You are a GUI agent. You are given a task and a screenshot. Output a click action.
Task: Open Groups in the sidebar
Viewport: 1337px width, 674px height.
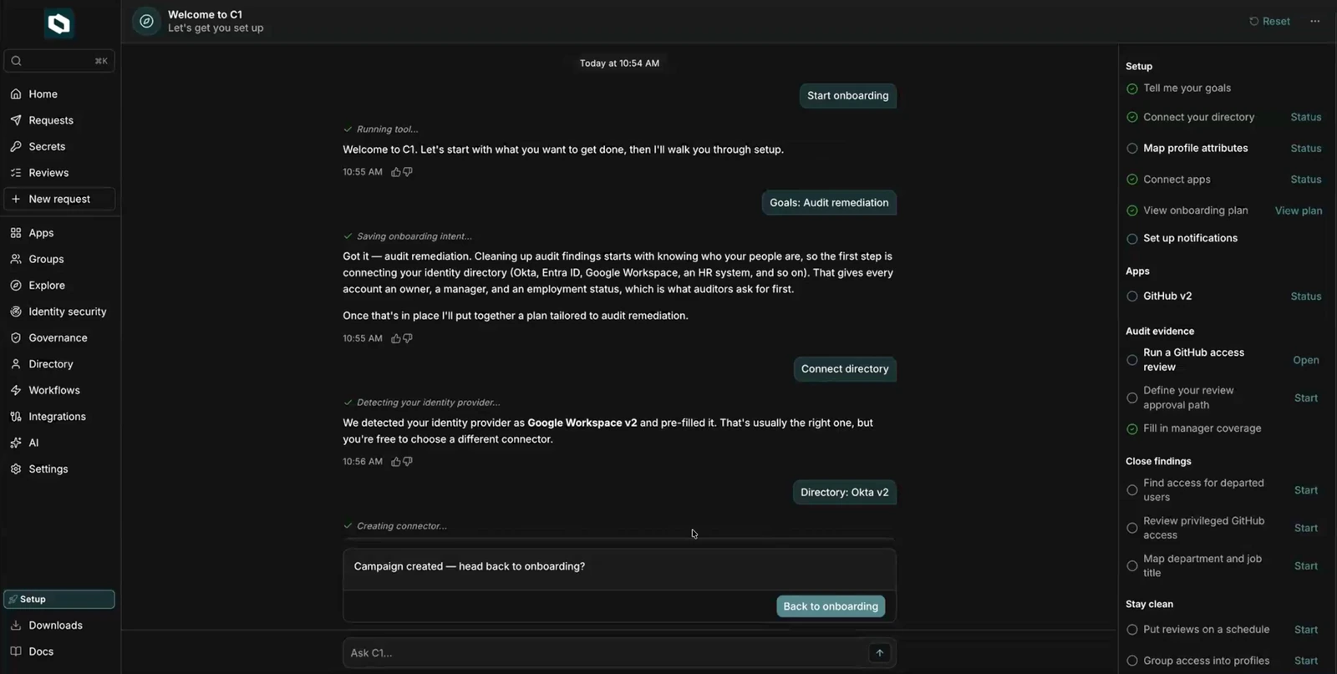(46, 259)
